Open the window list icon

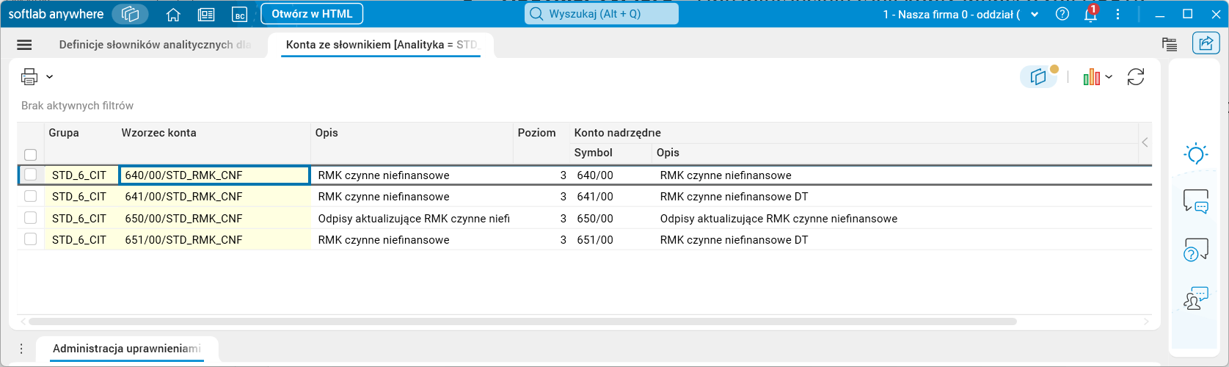tap(1170, 44)
